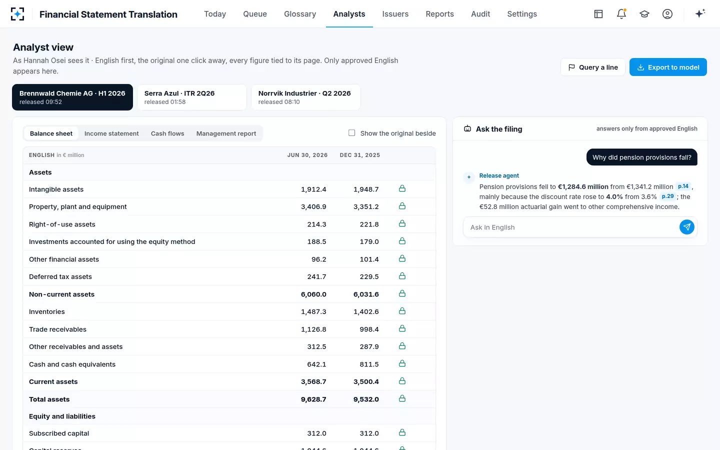Click Query a line button
The width and height of the screenshot is (720, 450).
(x=593, y=67)
